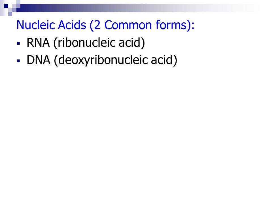Viewport: 272px width, 204px height.
Task: Select the square bullet before DNA
Action: (19, 61)
